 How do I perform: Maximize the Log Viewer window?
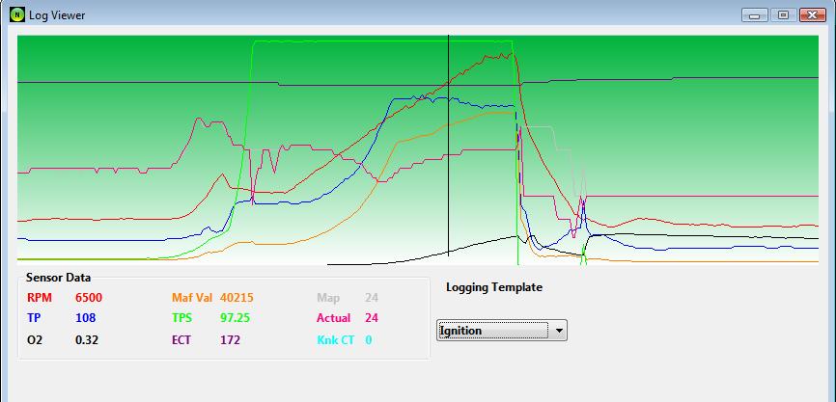pos(783,14)
